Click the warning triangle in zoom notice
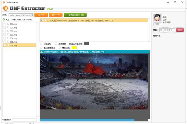 pyautogui.click(x=41, y=51)
